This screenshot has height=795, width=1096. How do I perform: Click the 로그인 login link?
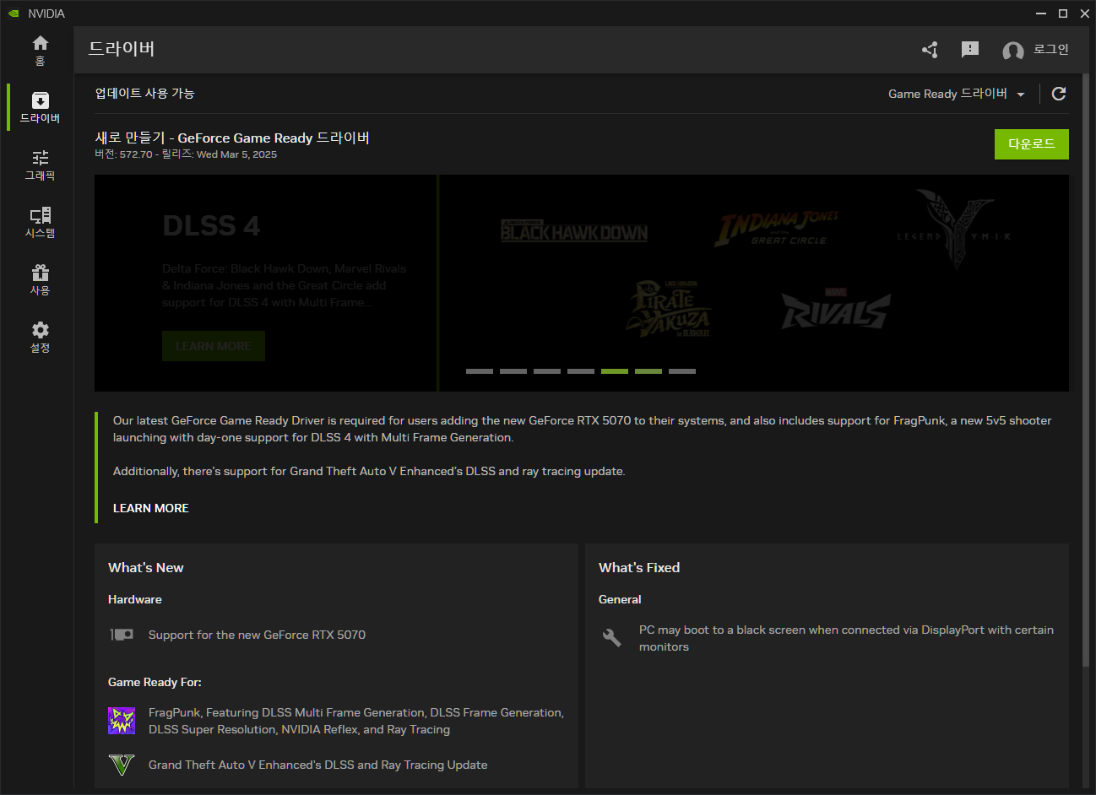pyautogui.click(x=1051, y=50)
